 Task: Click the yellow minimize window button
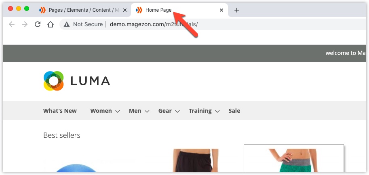[19, 9]
